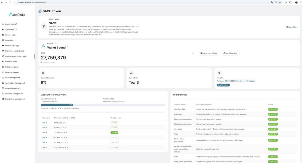The image size is (302, 163).
Task: Select Tier 2 in tier table
Action: coord(44,128)
